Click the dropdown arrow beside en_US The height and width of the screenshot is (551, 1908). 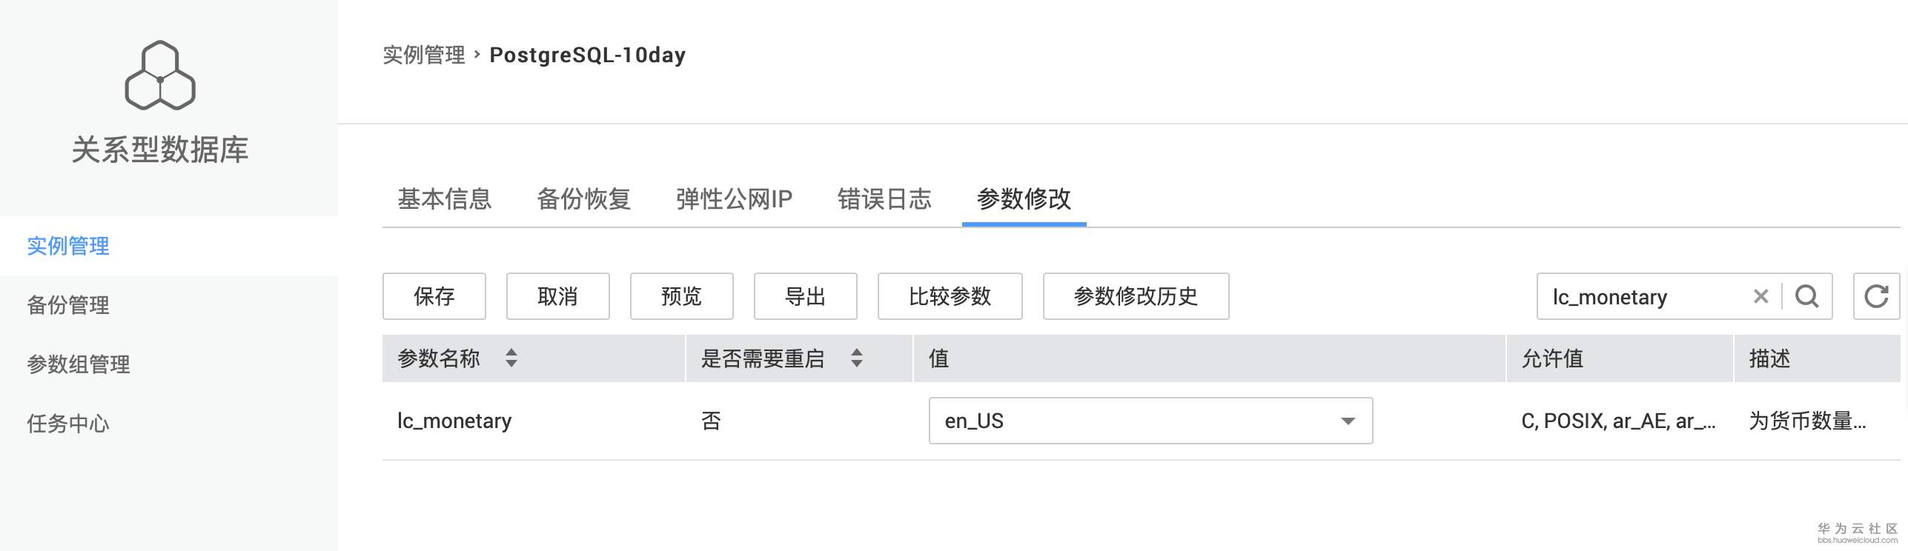click(x=1348, y=421)
